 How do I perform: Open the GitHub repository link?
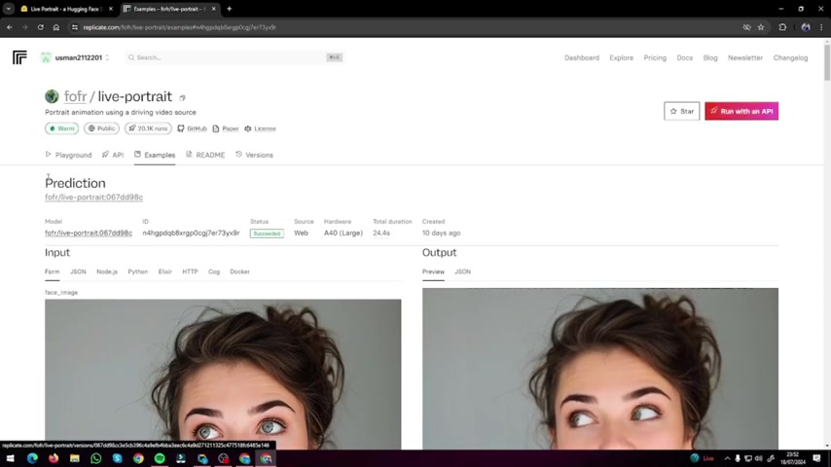point(192,128)
